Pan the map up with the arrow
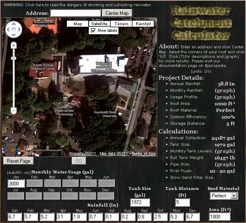The image size is (246, 223). tap(14, 24)
